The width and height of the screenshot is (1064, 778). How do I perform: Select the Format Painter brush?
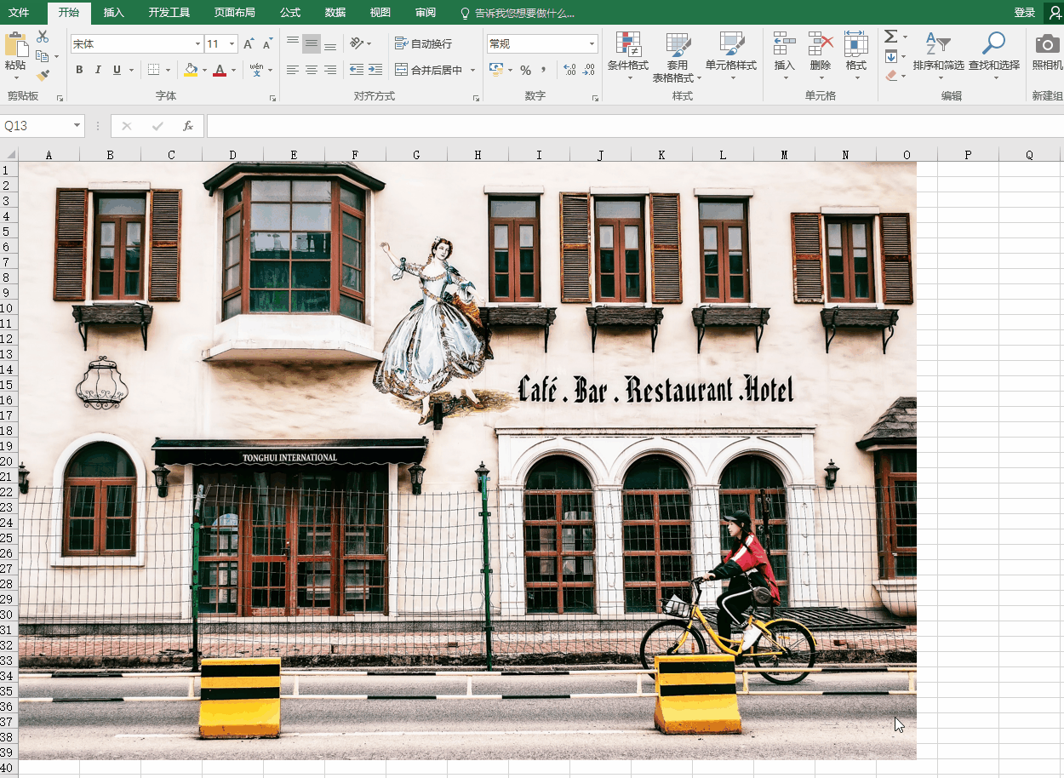coord(43,76)
